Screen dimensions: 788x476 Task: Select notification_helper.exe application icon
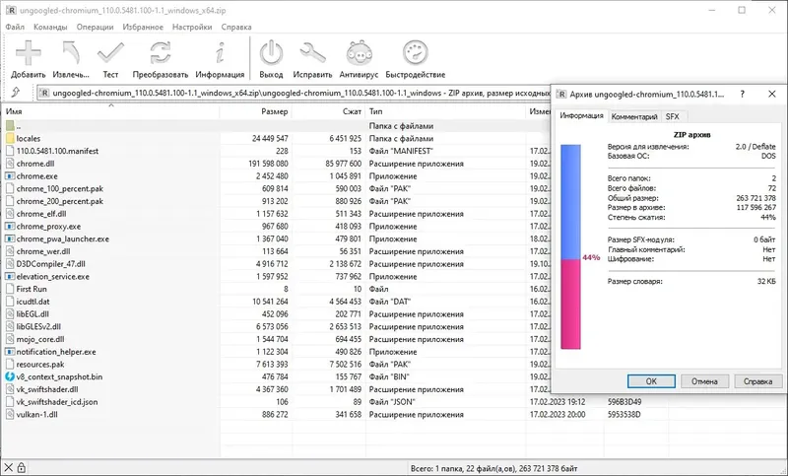click(x=10, y=352)
